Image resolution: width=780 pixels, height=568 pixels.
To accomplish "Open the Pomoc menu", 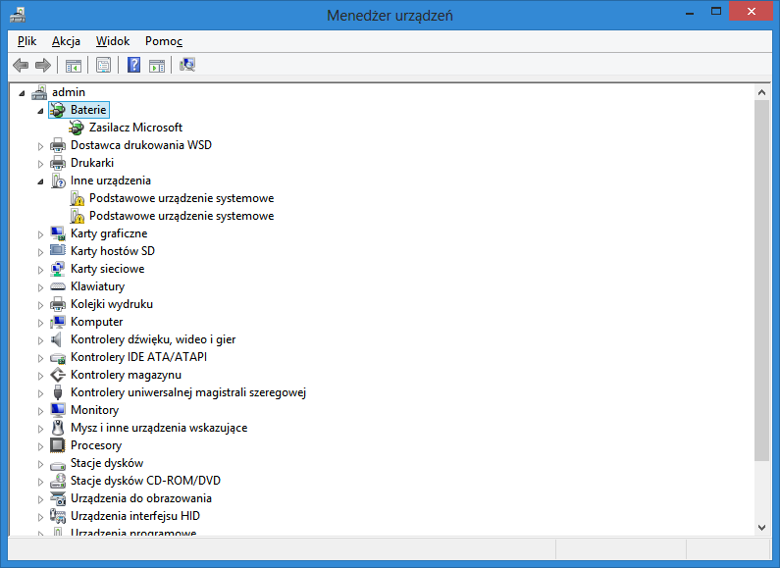I will [x=164, y=41].
